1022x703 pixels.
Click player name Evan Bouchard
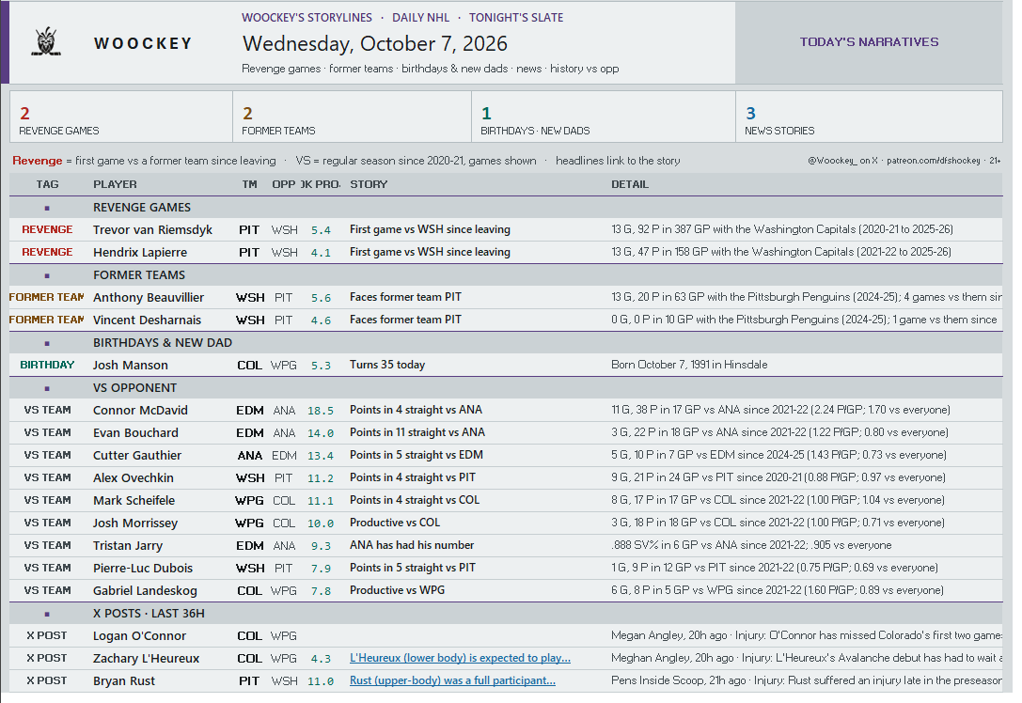click(x=135, y=433)
